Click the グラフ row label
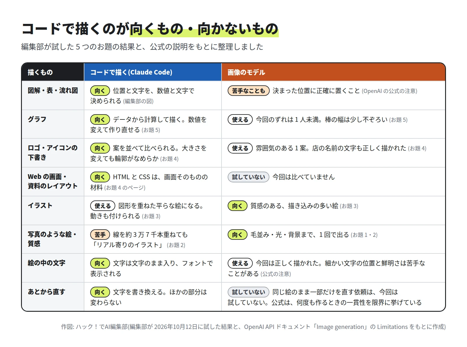467x347 pixels. tap(37, 119)
